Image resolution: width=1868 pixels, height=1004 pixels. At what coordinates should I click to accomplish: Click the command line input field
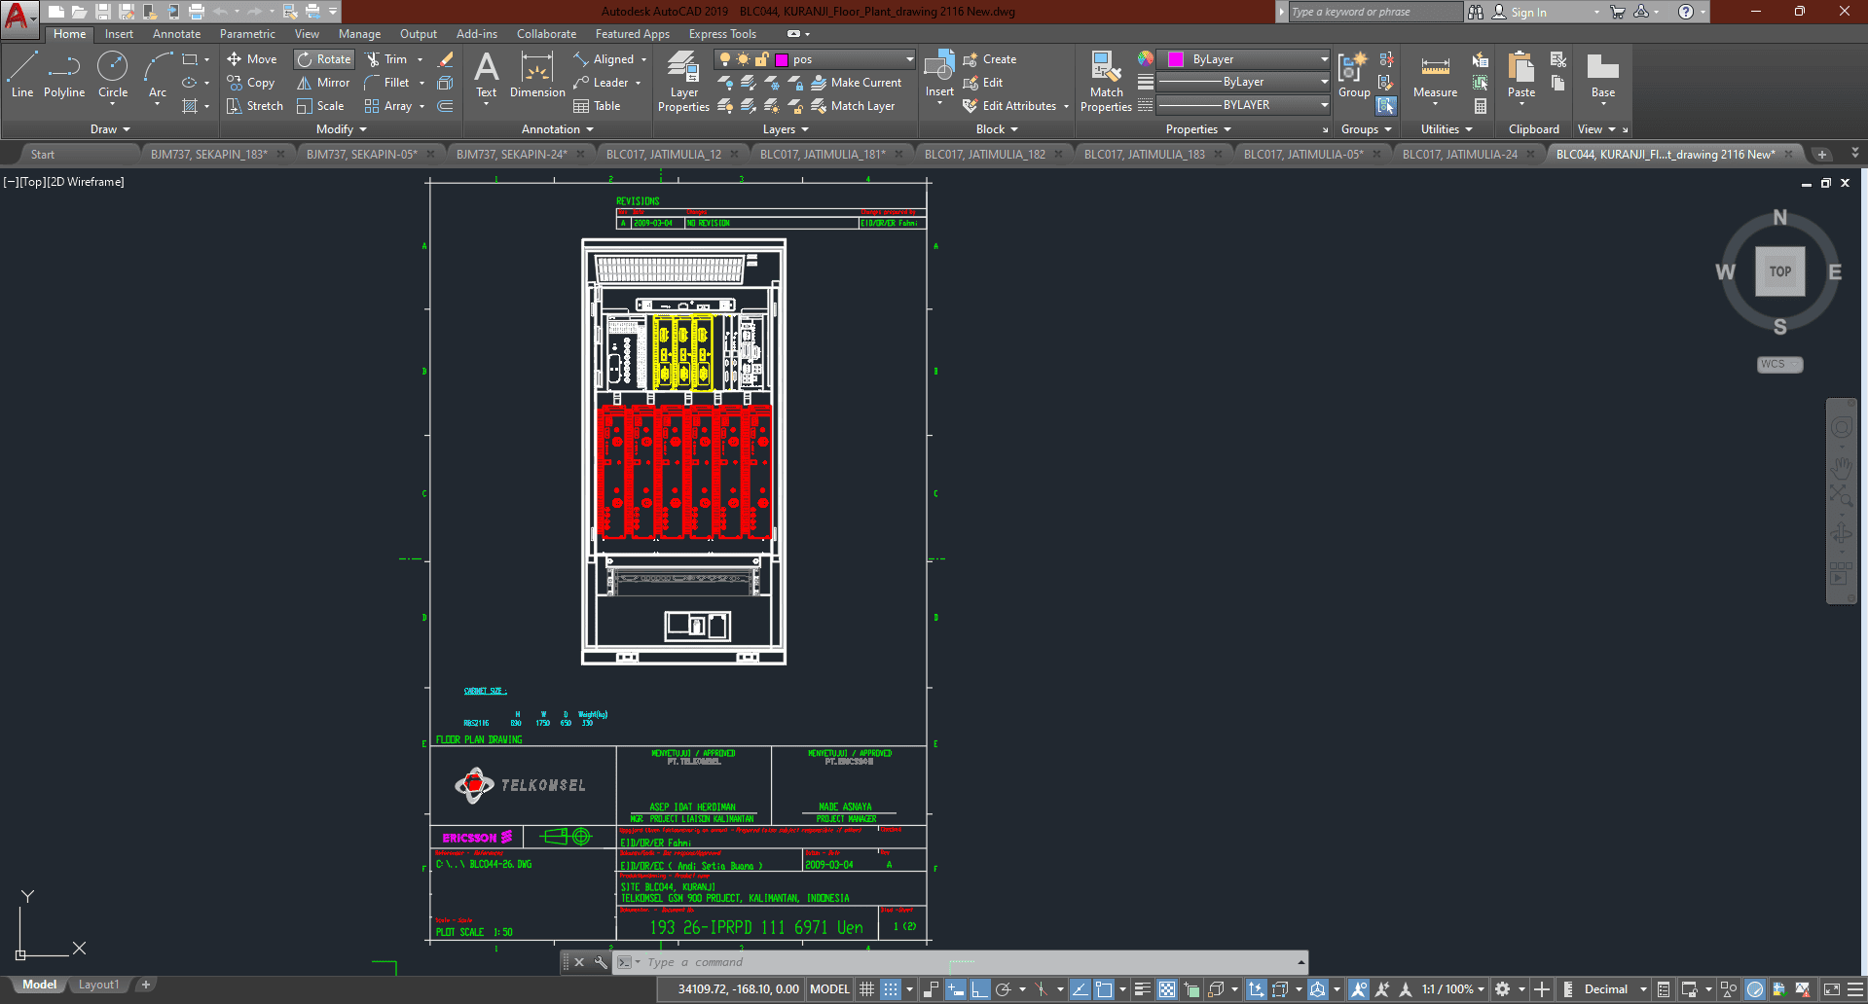(x=964, y=962)
